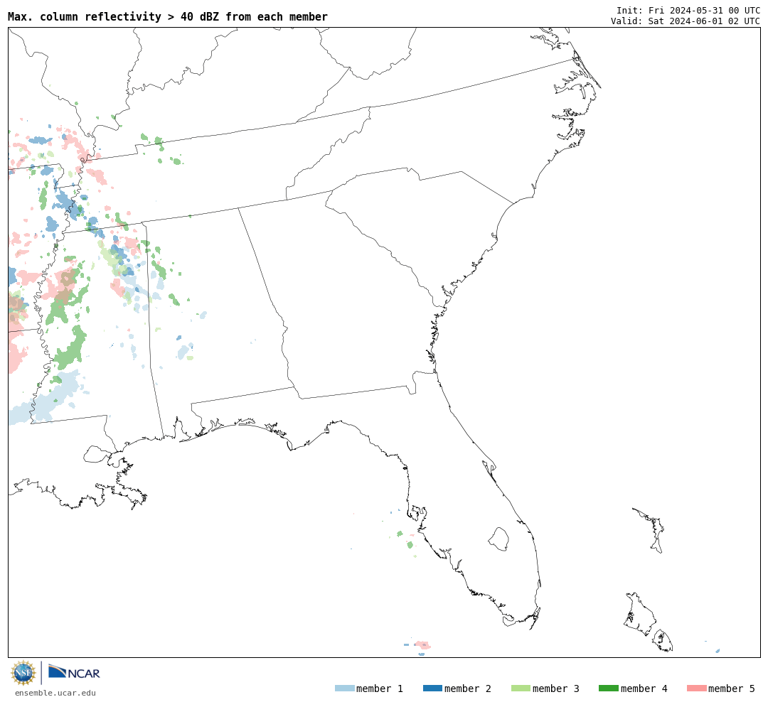Click the member 3 light green legend swatch
The image size is (768, 702).
tap(521, 688)
